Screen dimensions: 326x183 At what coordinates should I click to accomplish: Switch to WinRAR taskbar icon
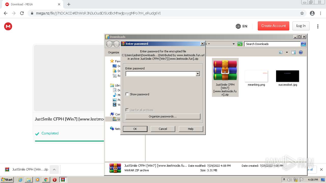click(63, 180)
